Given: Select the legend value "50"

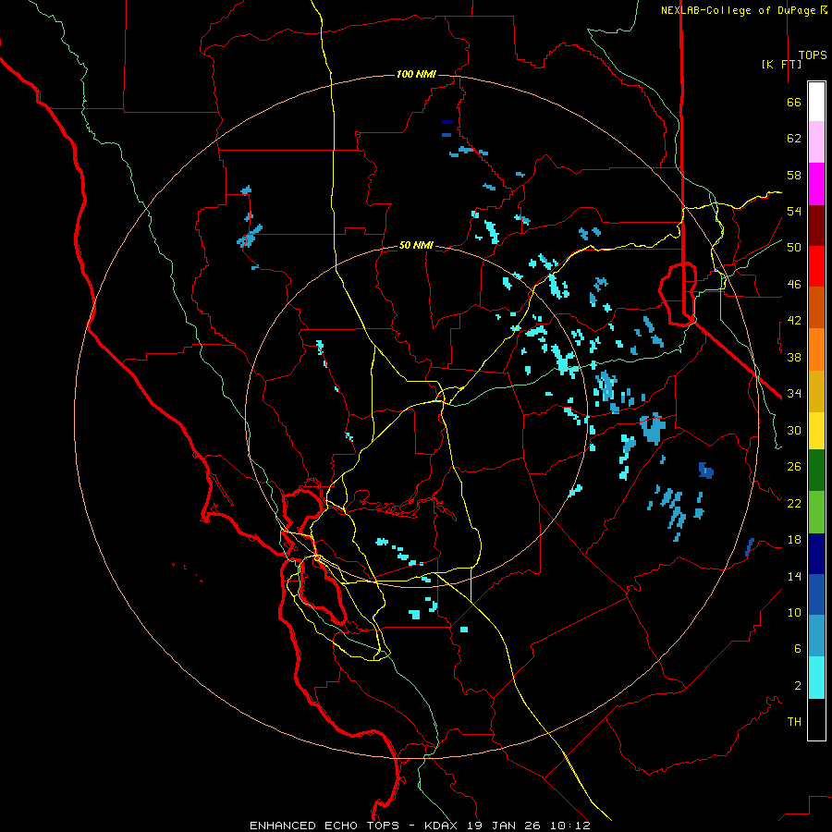Looking at the screenshot, I should 794,248.
